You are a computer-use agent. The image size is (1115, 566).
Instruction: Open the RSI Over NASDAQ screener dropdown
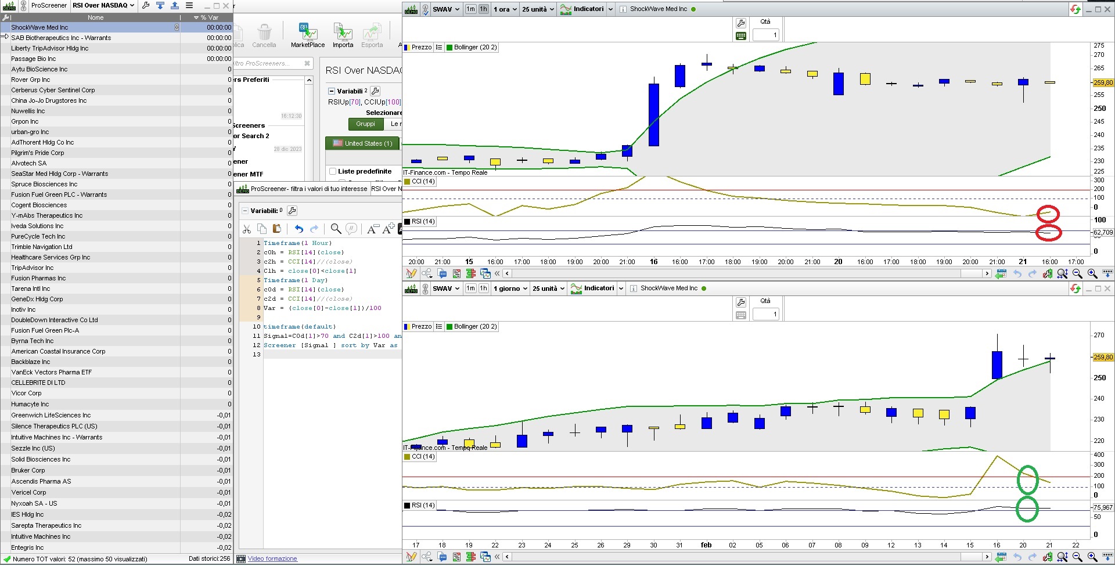(103, 5)
